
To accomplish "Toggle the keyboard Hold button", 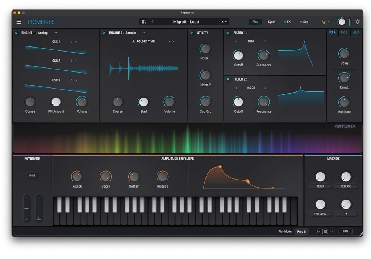I will point(32,175).
